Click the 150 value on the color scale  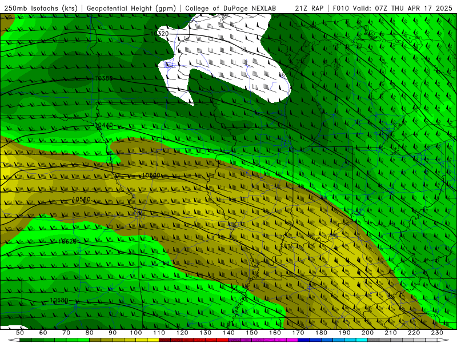(252, 333)
